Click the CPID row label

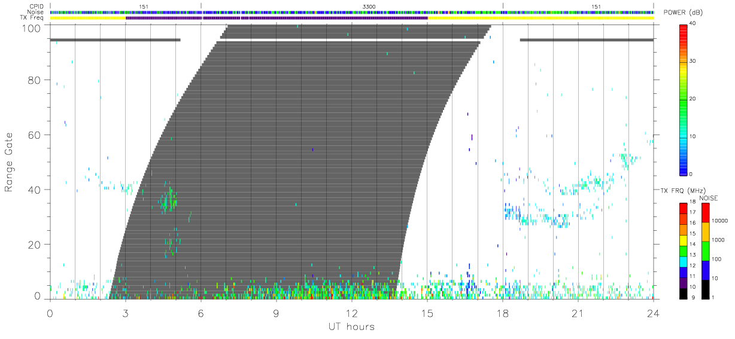[37, 7]
